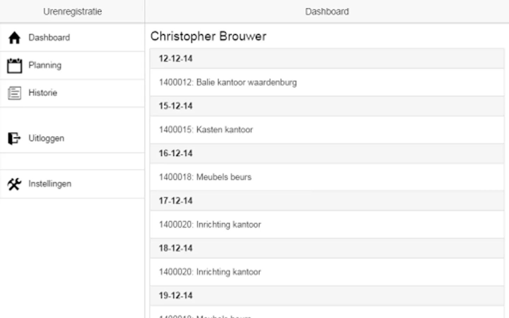
Task: Click the Historie list icon
Action: point(14,93)
